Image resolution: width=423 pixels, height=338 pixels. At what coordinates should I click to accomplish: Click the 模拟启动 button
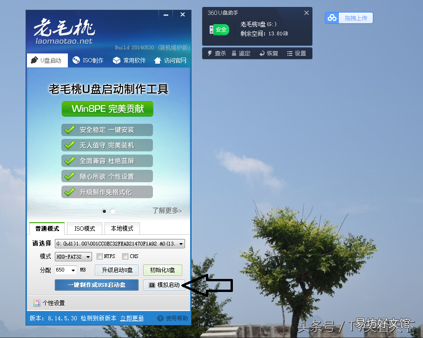pos(164,285)
